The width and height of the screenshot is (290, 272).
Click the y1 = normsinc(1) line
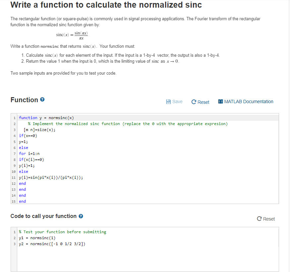pos(148,238)
